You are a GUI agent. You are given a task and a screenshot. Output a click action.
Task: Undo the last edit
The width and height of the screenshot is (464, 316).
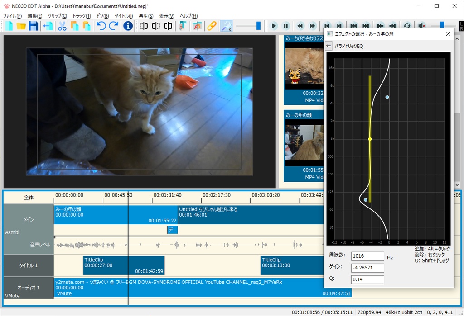point(101,26)
